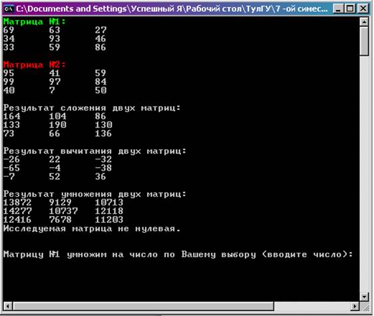Click value '52' in subtraction result
374x316 pixels.
[55, 177]
